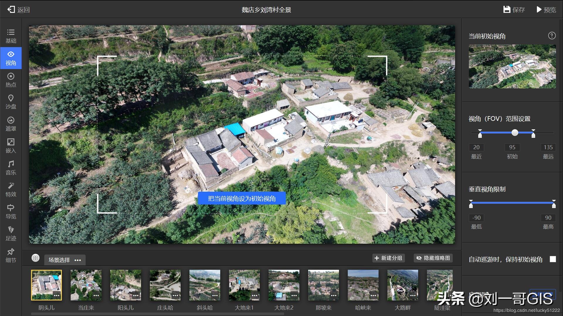Click the 足迹 footprint tool
This screenshot has height=316, width=563.
pos(11,233)
